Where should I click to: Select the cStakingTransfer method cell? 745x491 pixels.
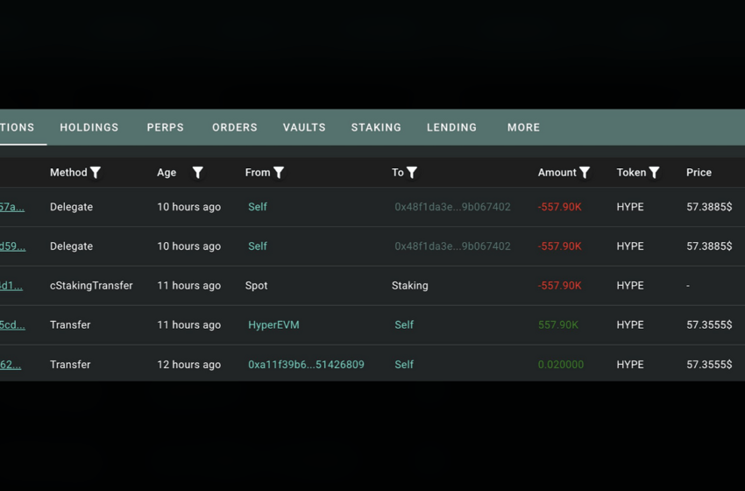[x=91, y=286]
